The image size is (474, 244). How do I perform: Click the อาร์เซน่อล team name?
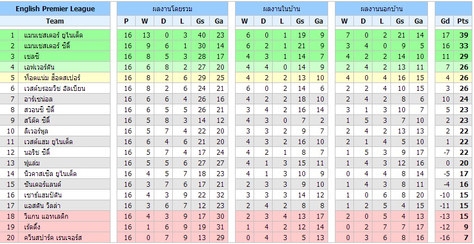(39, 99)
